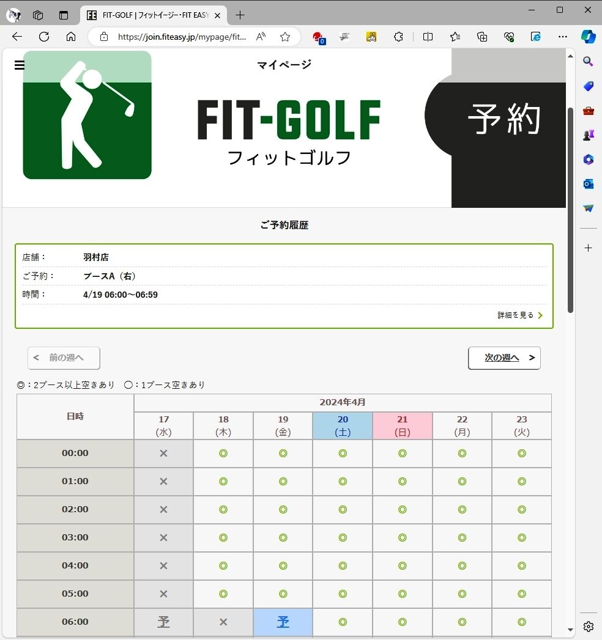The image size is (602, 640).
Task: Open Settings and more ellipsis menu
Action: coord(562,37)
